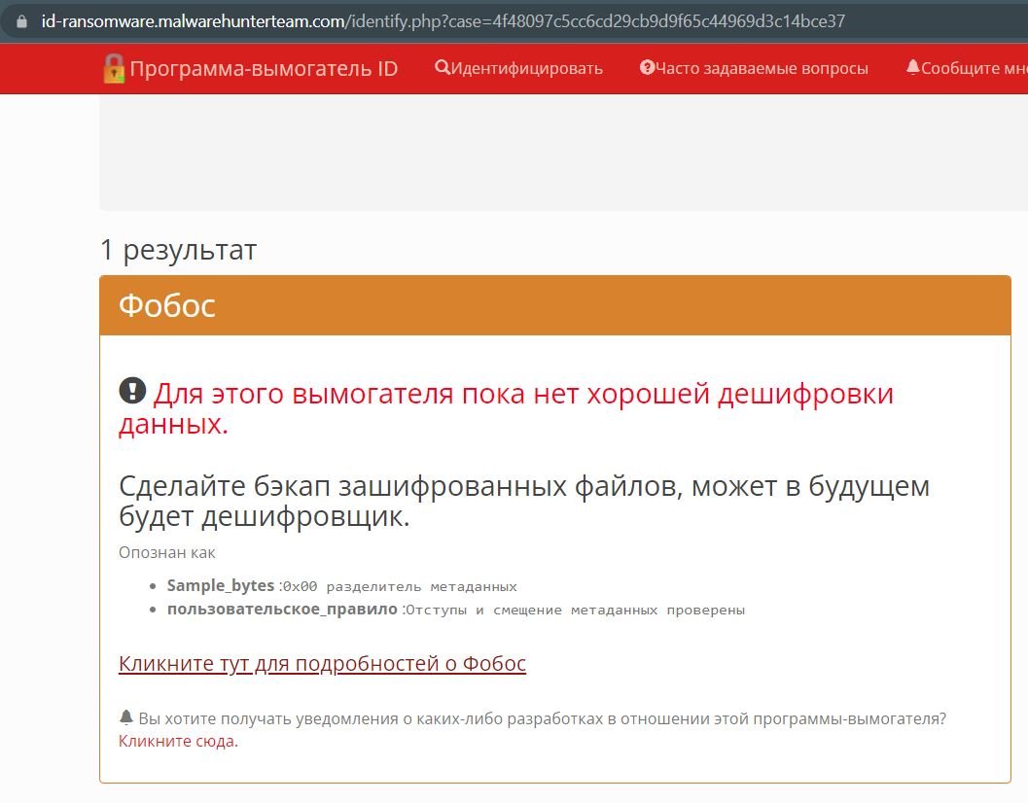Click the bell icon in the red navbar
Screen dimensions: 1028x803
click(x=912, y=67)
